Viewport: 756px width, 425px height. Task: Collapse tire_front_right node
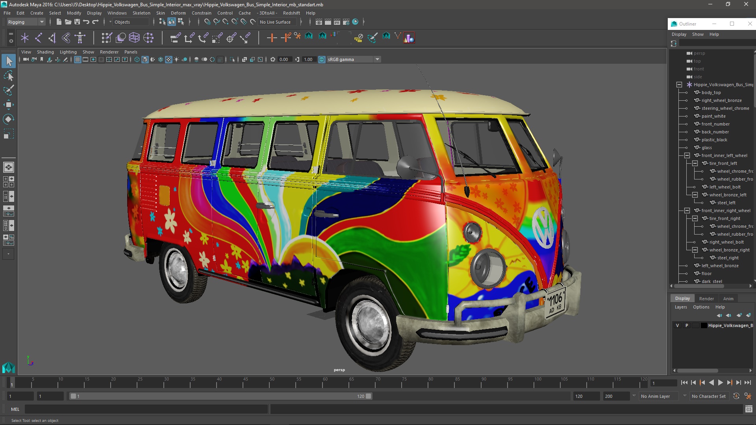click(695, 218)
